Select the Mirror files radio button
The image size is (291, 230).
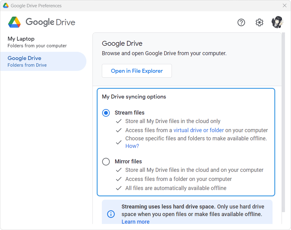[106, 162]
